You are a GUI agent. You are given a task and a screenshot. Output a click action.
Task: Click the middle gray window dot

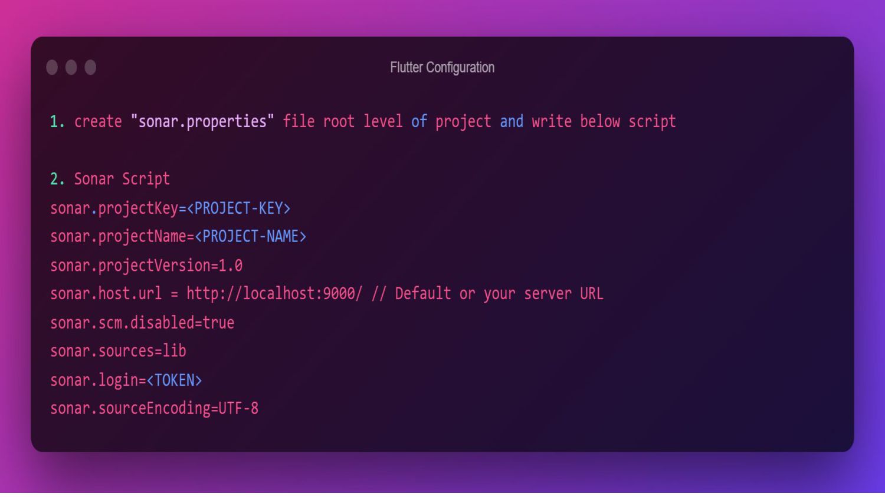coord(71,67)
